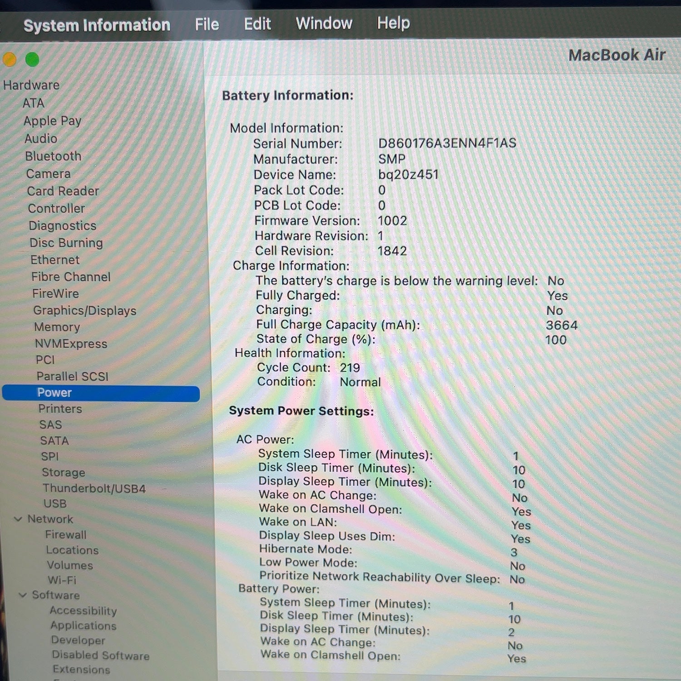The image size is (681, 681).
Task: Select Card Reader in the sidebar
Action: pyautogui.click(x=63, y=191)
